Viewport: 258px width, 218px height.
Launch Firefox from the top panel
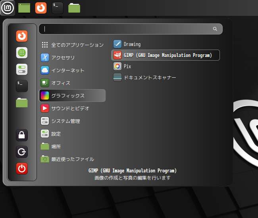tap(41, 8)
